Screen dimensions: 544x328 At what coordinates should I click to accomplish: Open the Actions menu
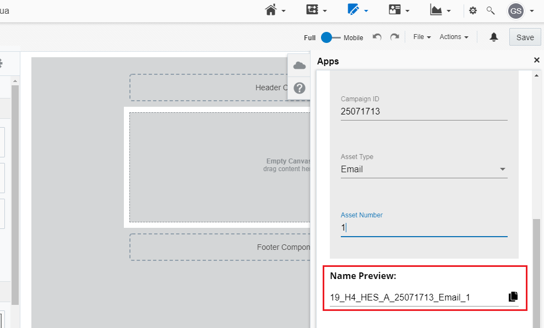click(x=454, y=37)
